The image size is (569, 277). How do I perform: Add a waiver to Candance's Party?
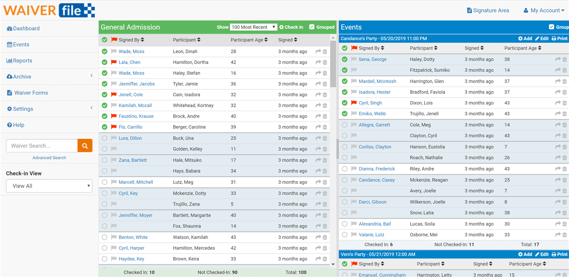click(x=525, y=38)
